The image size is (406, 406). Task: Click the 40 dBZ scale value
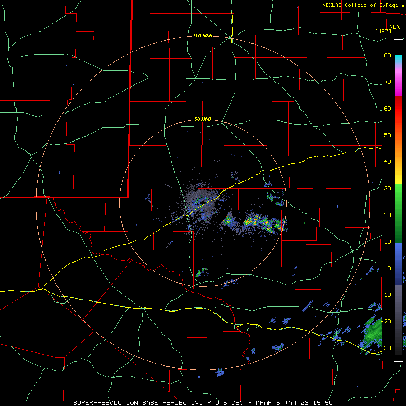(x=388, y=162)
